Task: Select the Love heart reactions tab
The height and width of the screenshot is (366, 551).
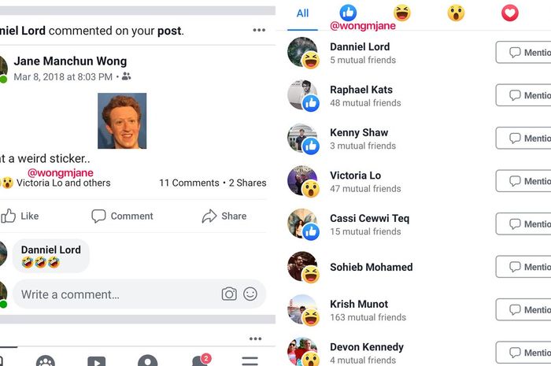Action: (509, 13)
